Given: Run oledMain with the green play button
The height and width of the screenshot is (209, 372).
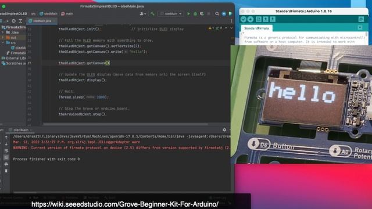Looking at the screenshot, I should point(188,14).
